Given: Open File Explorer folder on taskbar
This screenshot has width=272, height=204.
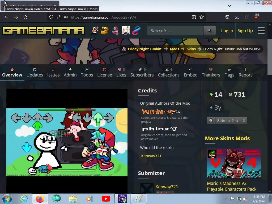Looking at the screenshot, I should 73,199.
